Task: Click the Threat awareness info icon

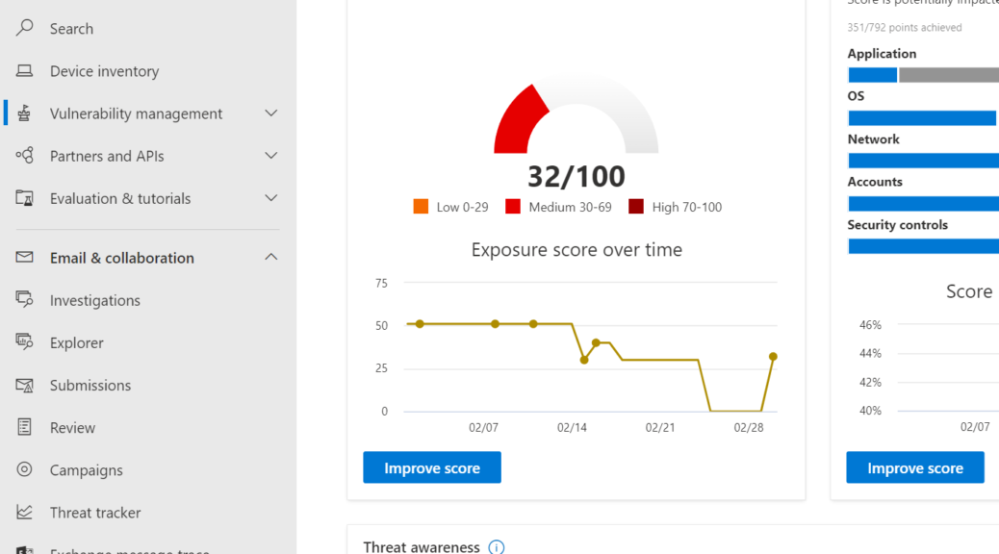Action: pyautogui.click(x=497, y=547)
